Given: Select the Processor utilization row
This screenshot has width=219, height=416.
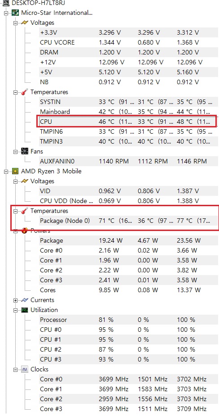Looking at the screenshot, I should pyautogui.click(x=127, y=320).
